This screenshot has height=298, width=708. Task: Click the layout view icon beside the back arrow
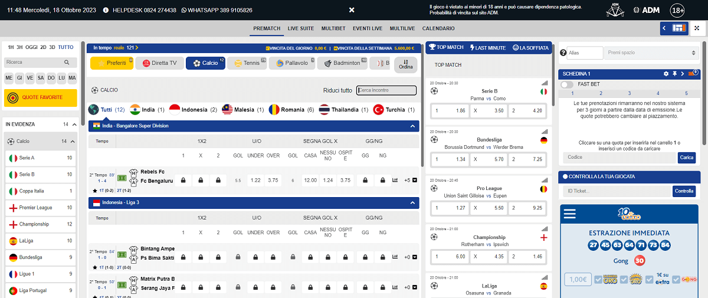[x=679, y=28]
